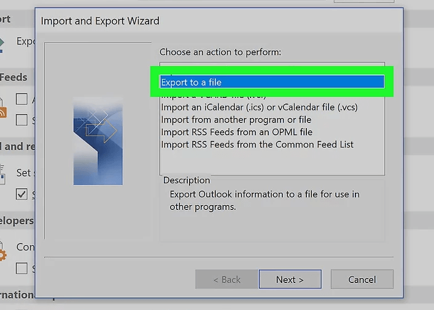Click the blue wizard arrow graphic
The image size is (434, 310).
pyautogui.click(x=98, y=140)
